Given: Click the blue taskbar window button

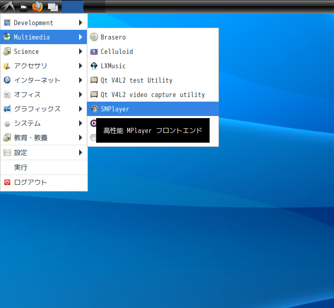Looking at the screenshot, I should point(72,7).
